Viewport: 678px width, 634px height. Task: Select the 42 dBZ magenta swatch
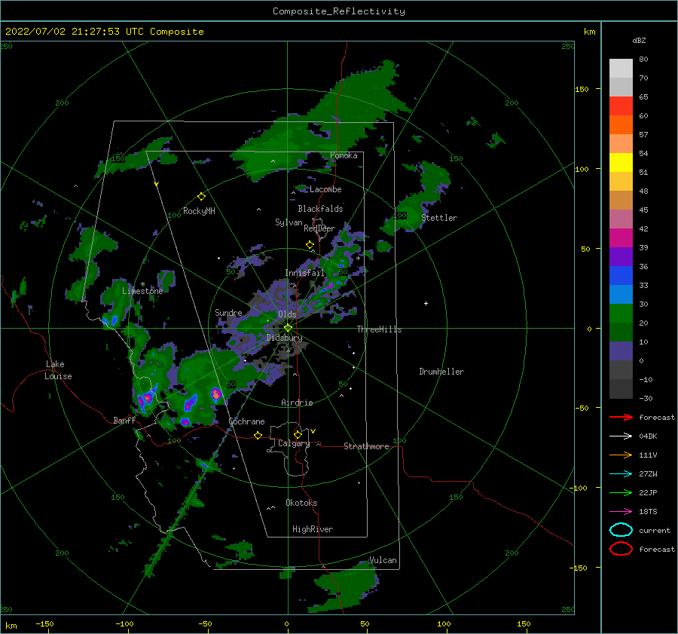[621, 237]
